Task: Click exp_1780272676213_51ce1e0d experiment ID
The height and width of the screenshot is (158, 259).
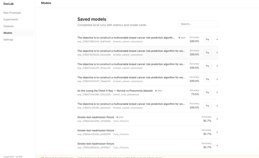Action: [x=94, y=55]
